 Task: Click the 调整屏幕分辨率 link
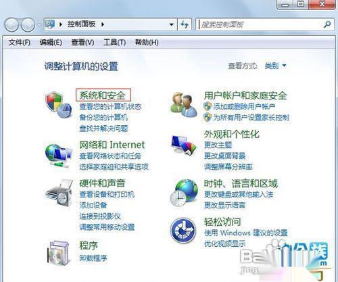(x=228, y=167)
